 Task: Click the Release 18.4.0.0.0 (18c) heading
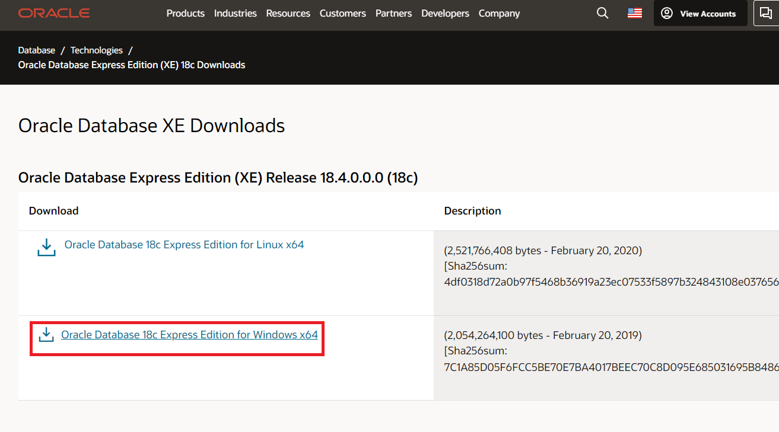point(218,178)
